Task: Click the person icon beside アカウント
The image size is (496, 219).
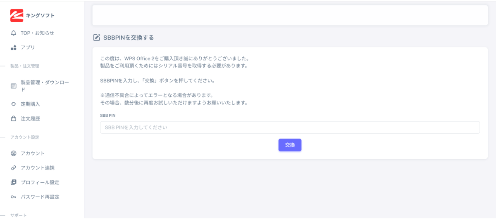Action: 14,153
